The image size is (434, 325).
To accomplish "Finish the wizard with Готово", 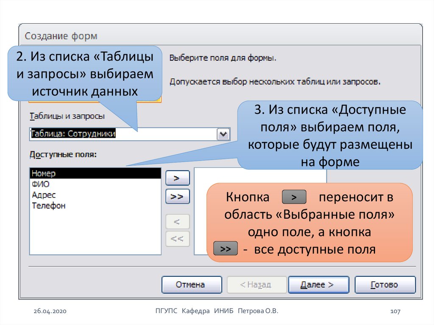I will pyautogui.click(x=385, y=285).
